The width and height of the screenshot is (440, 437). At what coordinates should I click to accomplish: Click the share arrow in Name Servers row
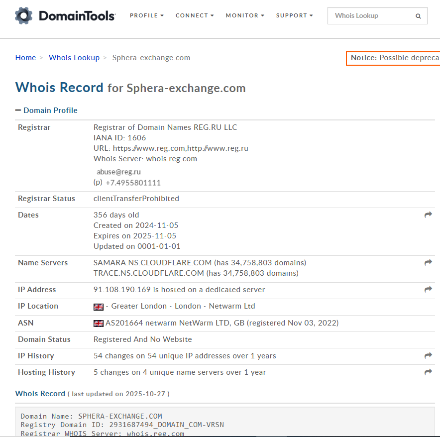(428, 263)
